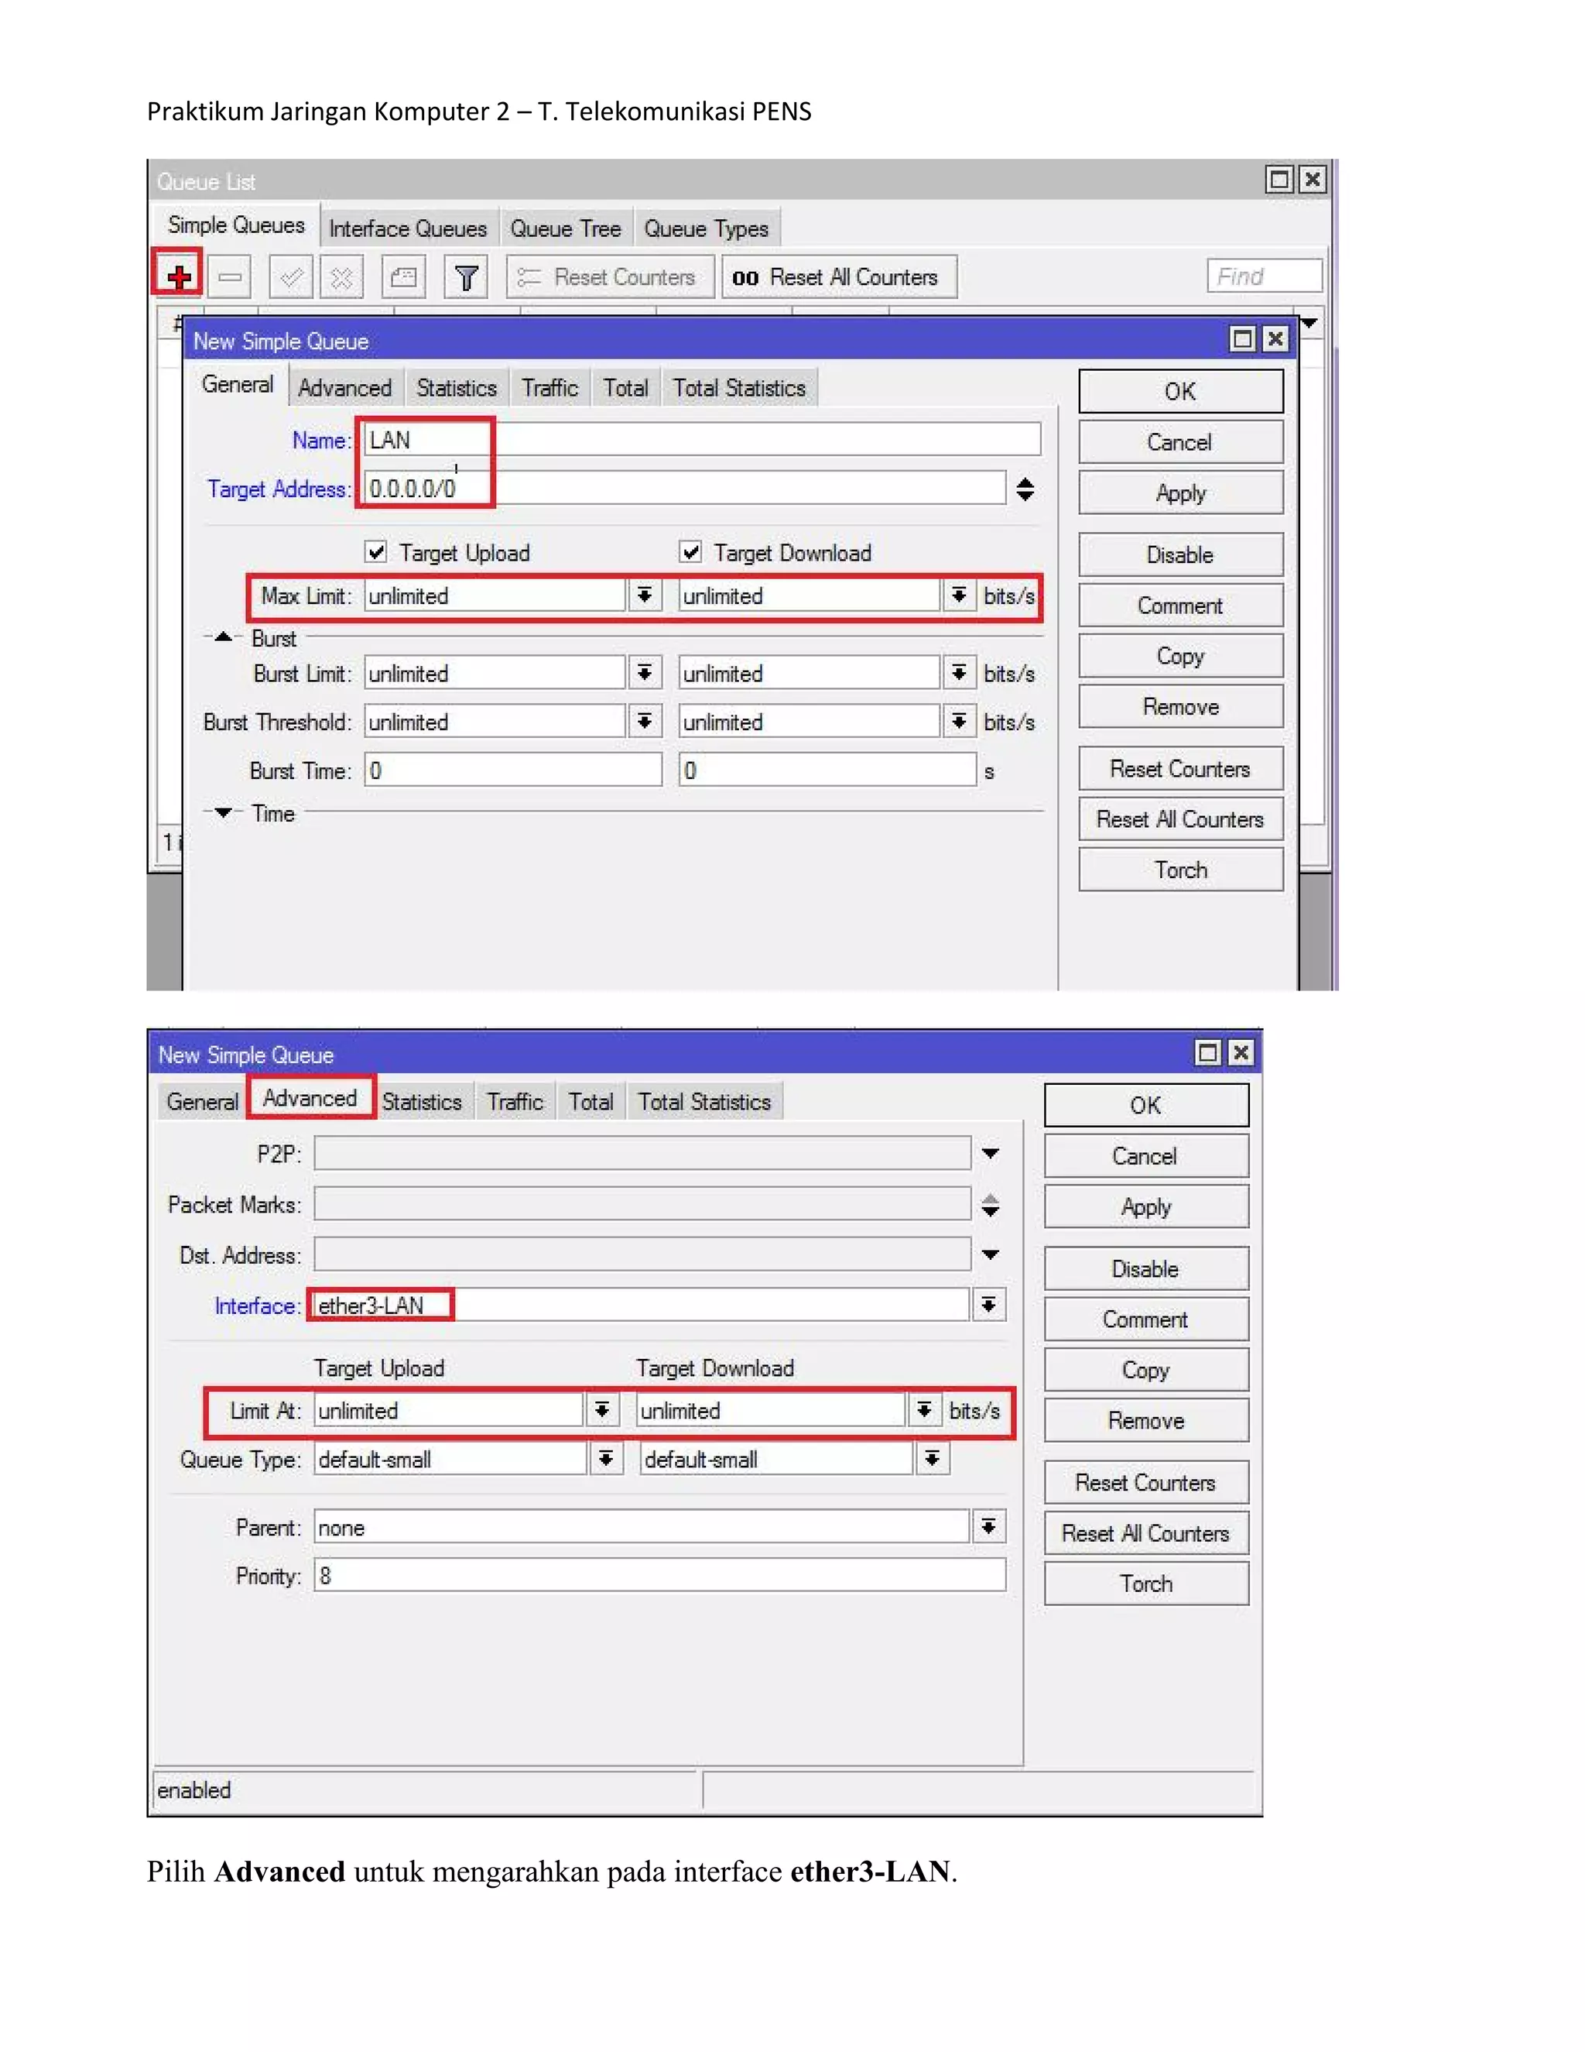Click the X disable queue icon

point(341,277)
